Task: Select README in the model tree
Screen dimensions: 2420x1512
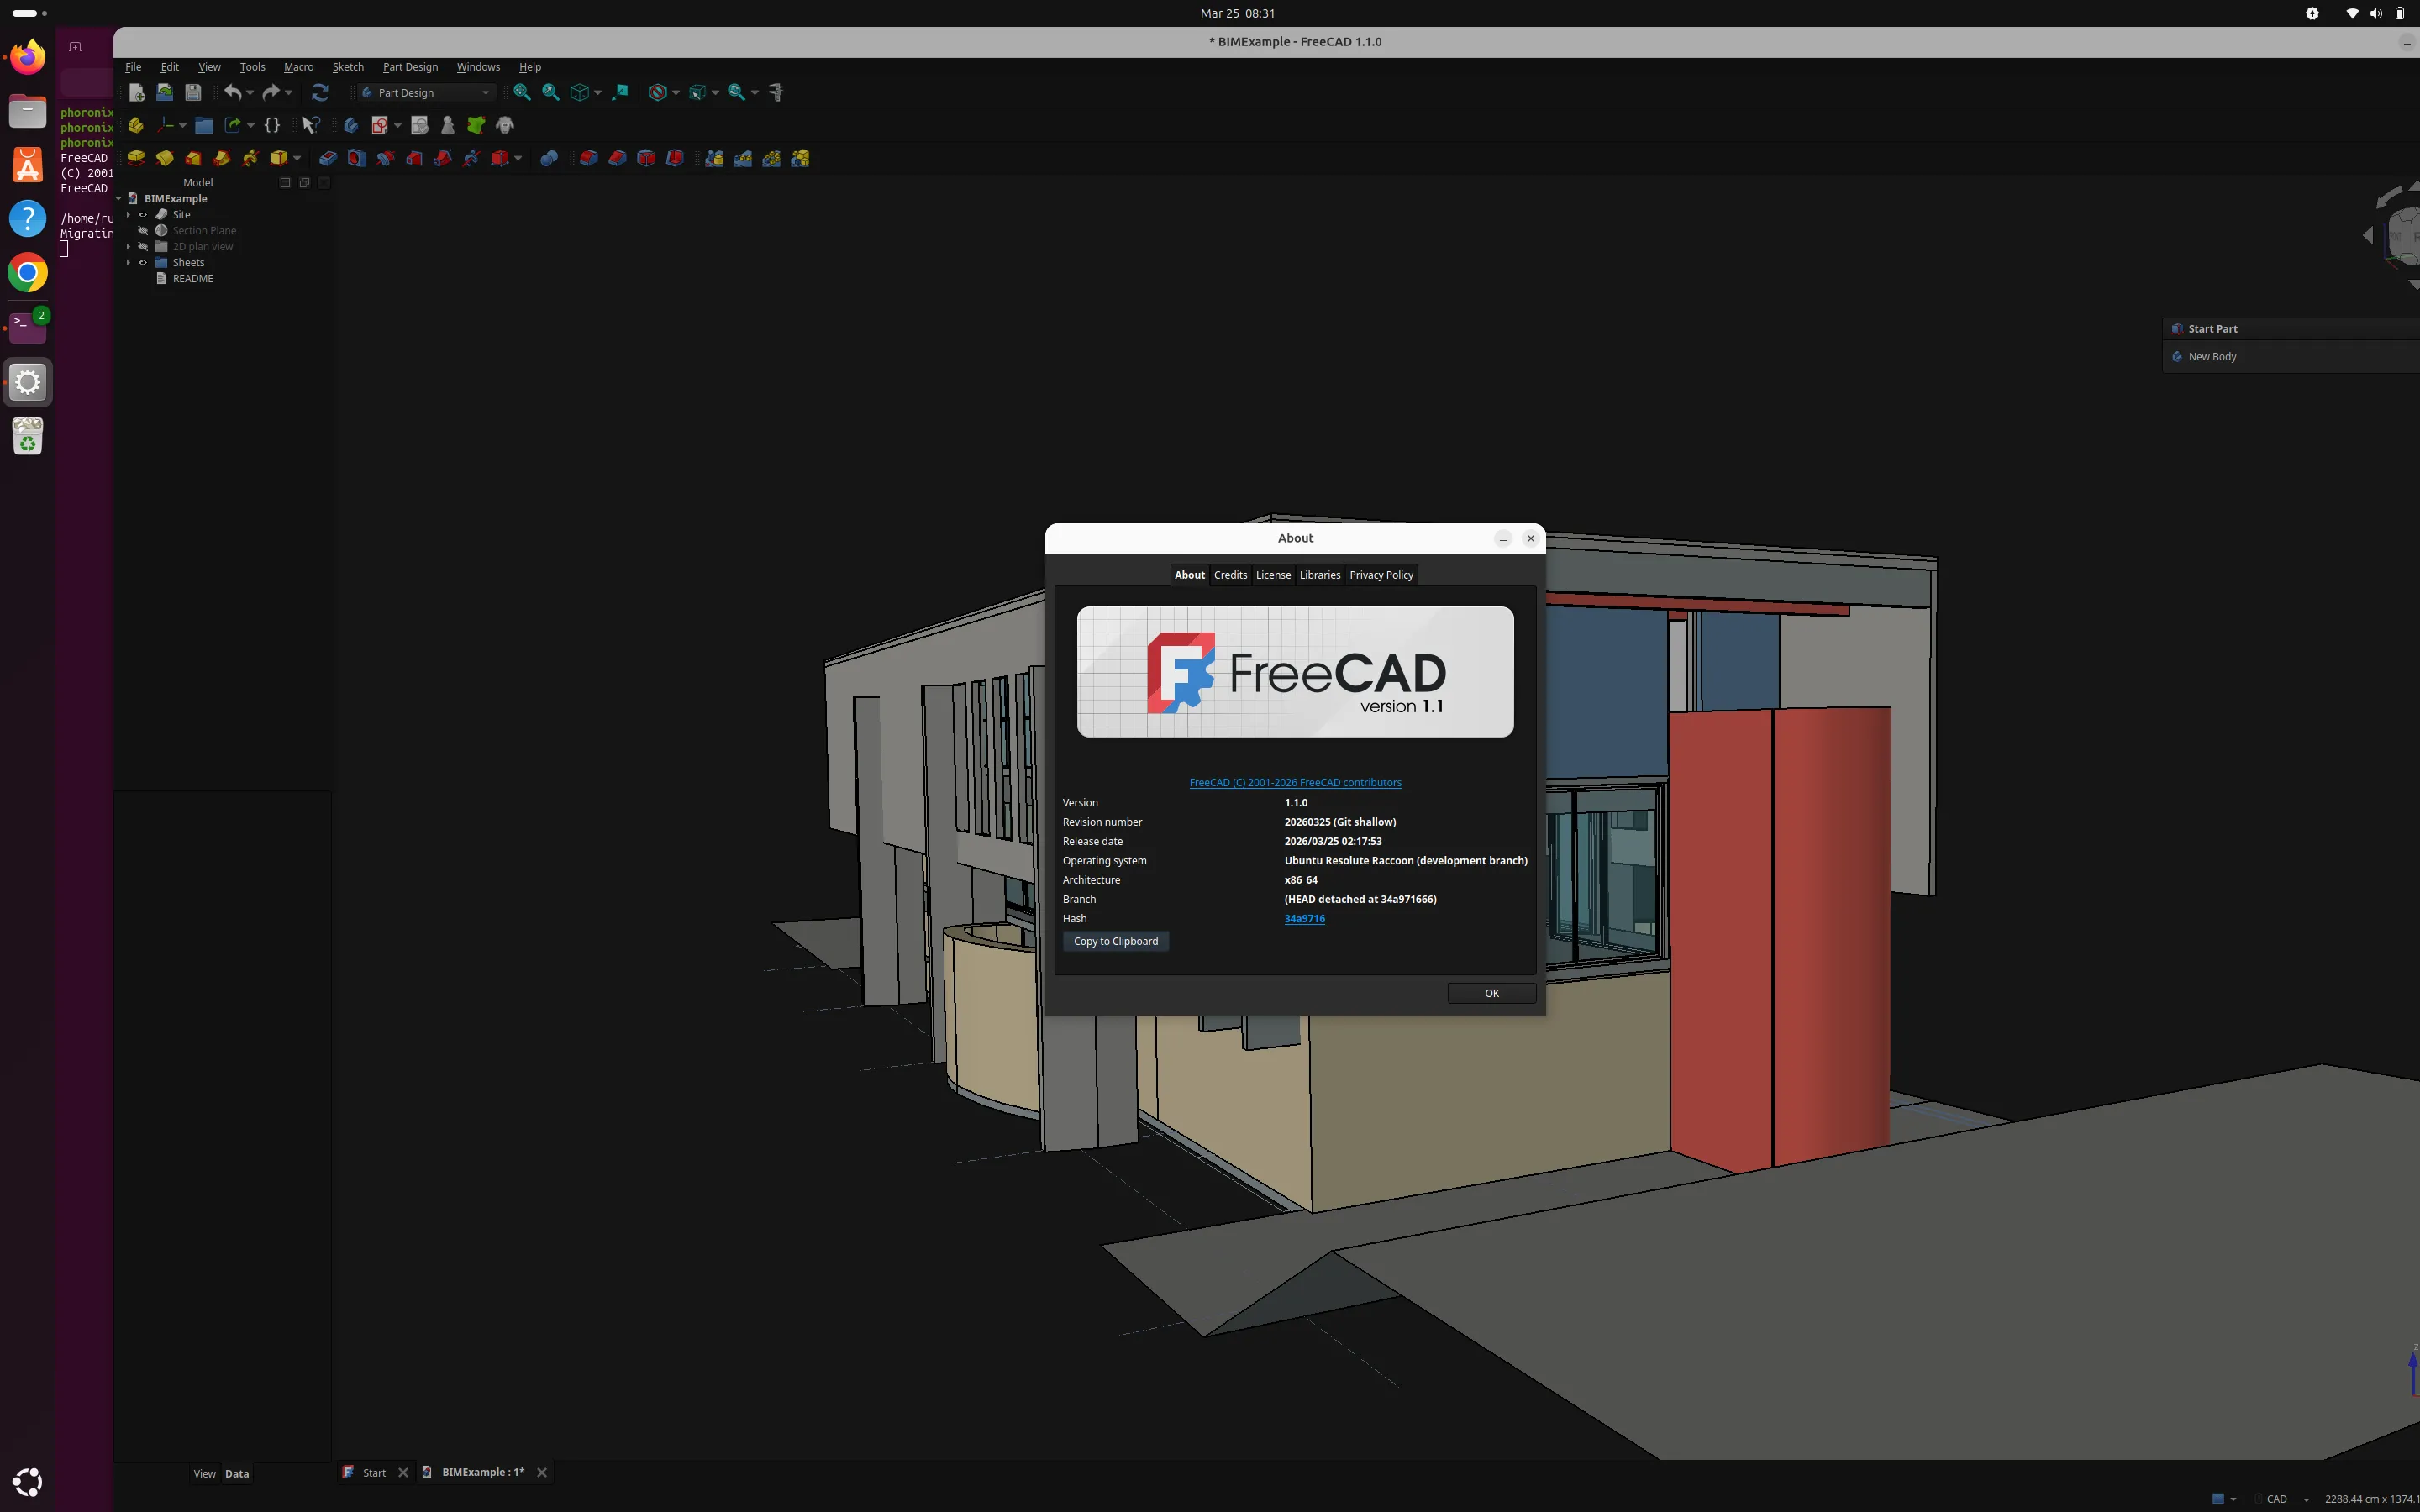Action: coord(192,279)
